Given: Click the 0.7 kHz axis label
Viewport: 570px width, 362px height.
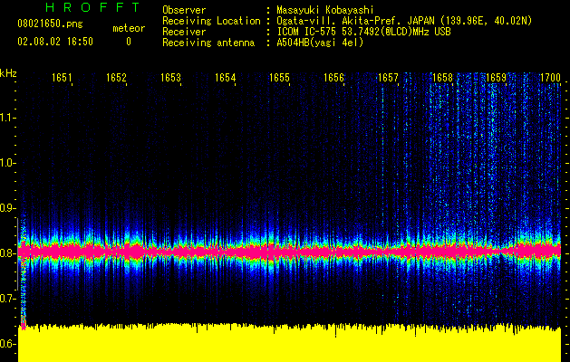Looking at the screenshot, I should pyautogui.click(x=7, y=299).
